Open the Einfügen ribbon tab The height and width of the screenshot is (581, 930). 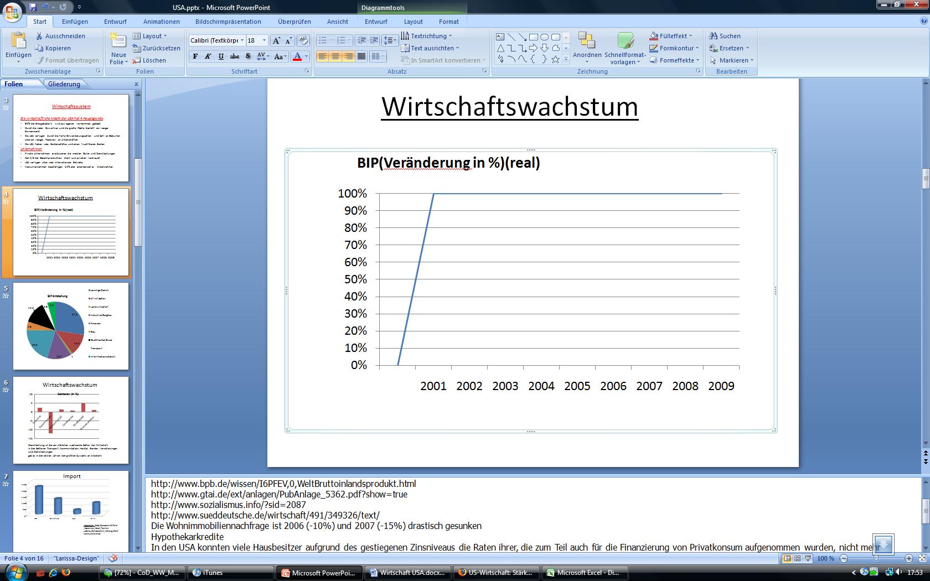pos(75,22)
